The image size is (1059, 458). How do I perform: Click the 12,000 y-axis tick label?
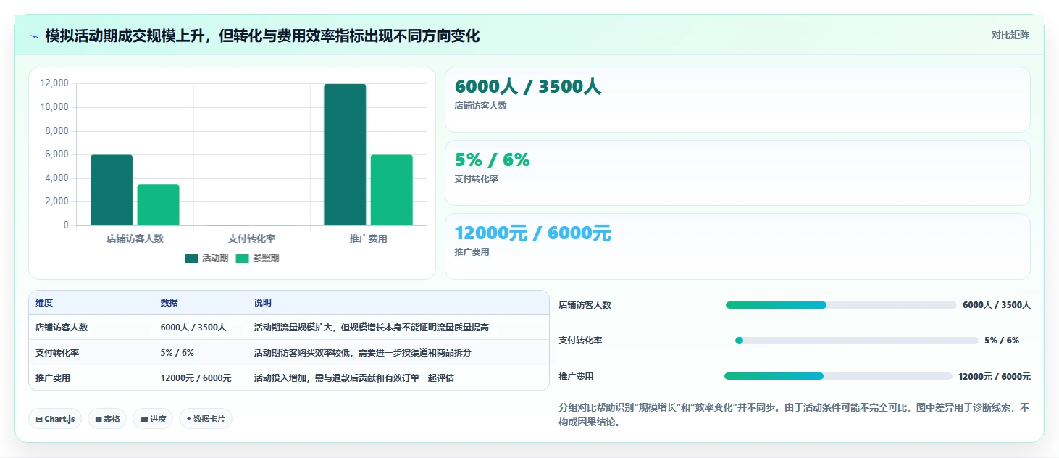coord(54,83)
